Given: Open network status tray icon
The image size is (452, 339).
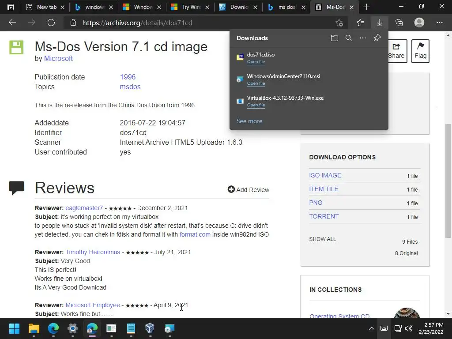Looking at the screenshot, I should click(398, 328).
